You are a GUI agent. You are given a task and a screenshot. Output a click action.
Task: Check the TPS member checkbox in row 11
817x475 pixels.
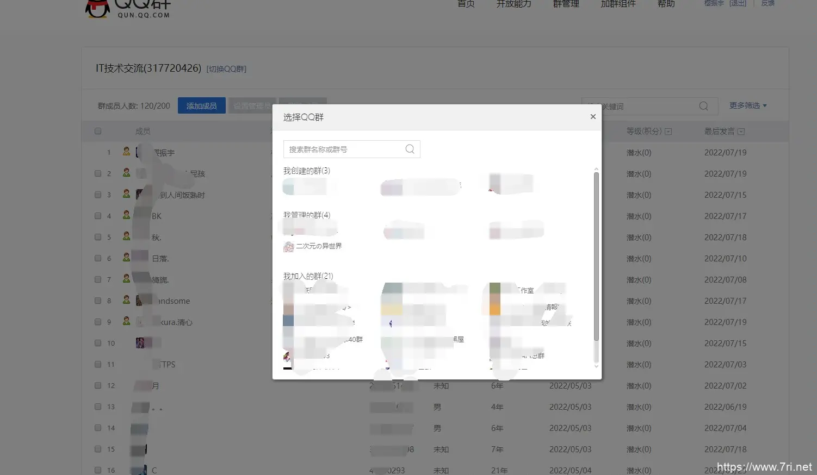click(98, 364)
